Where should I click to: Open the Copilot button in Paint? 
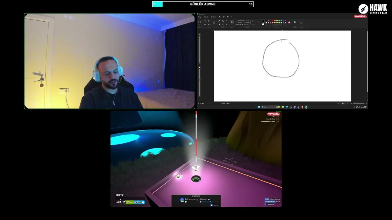295,22
